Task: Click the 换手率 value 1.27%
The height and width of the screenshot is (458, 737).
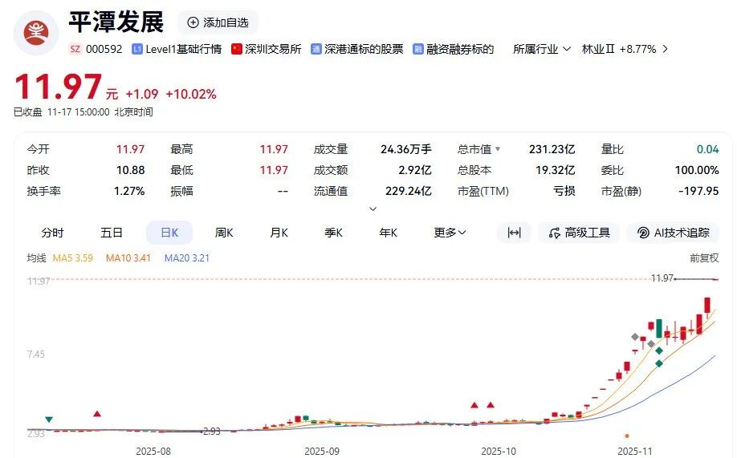Action: [x=129, y=191]
